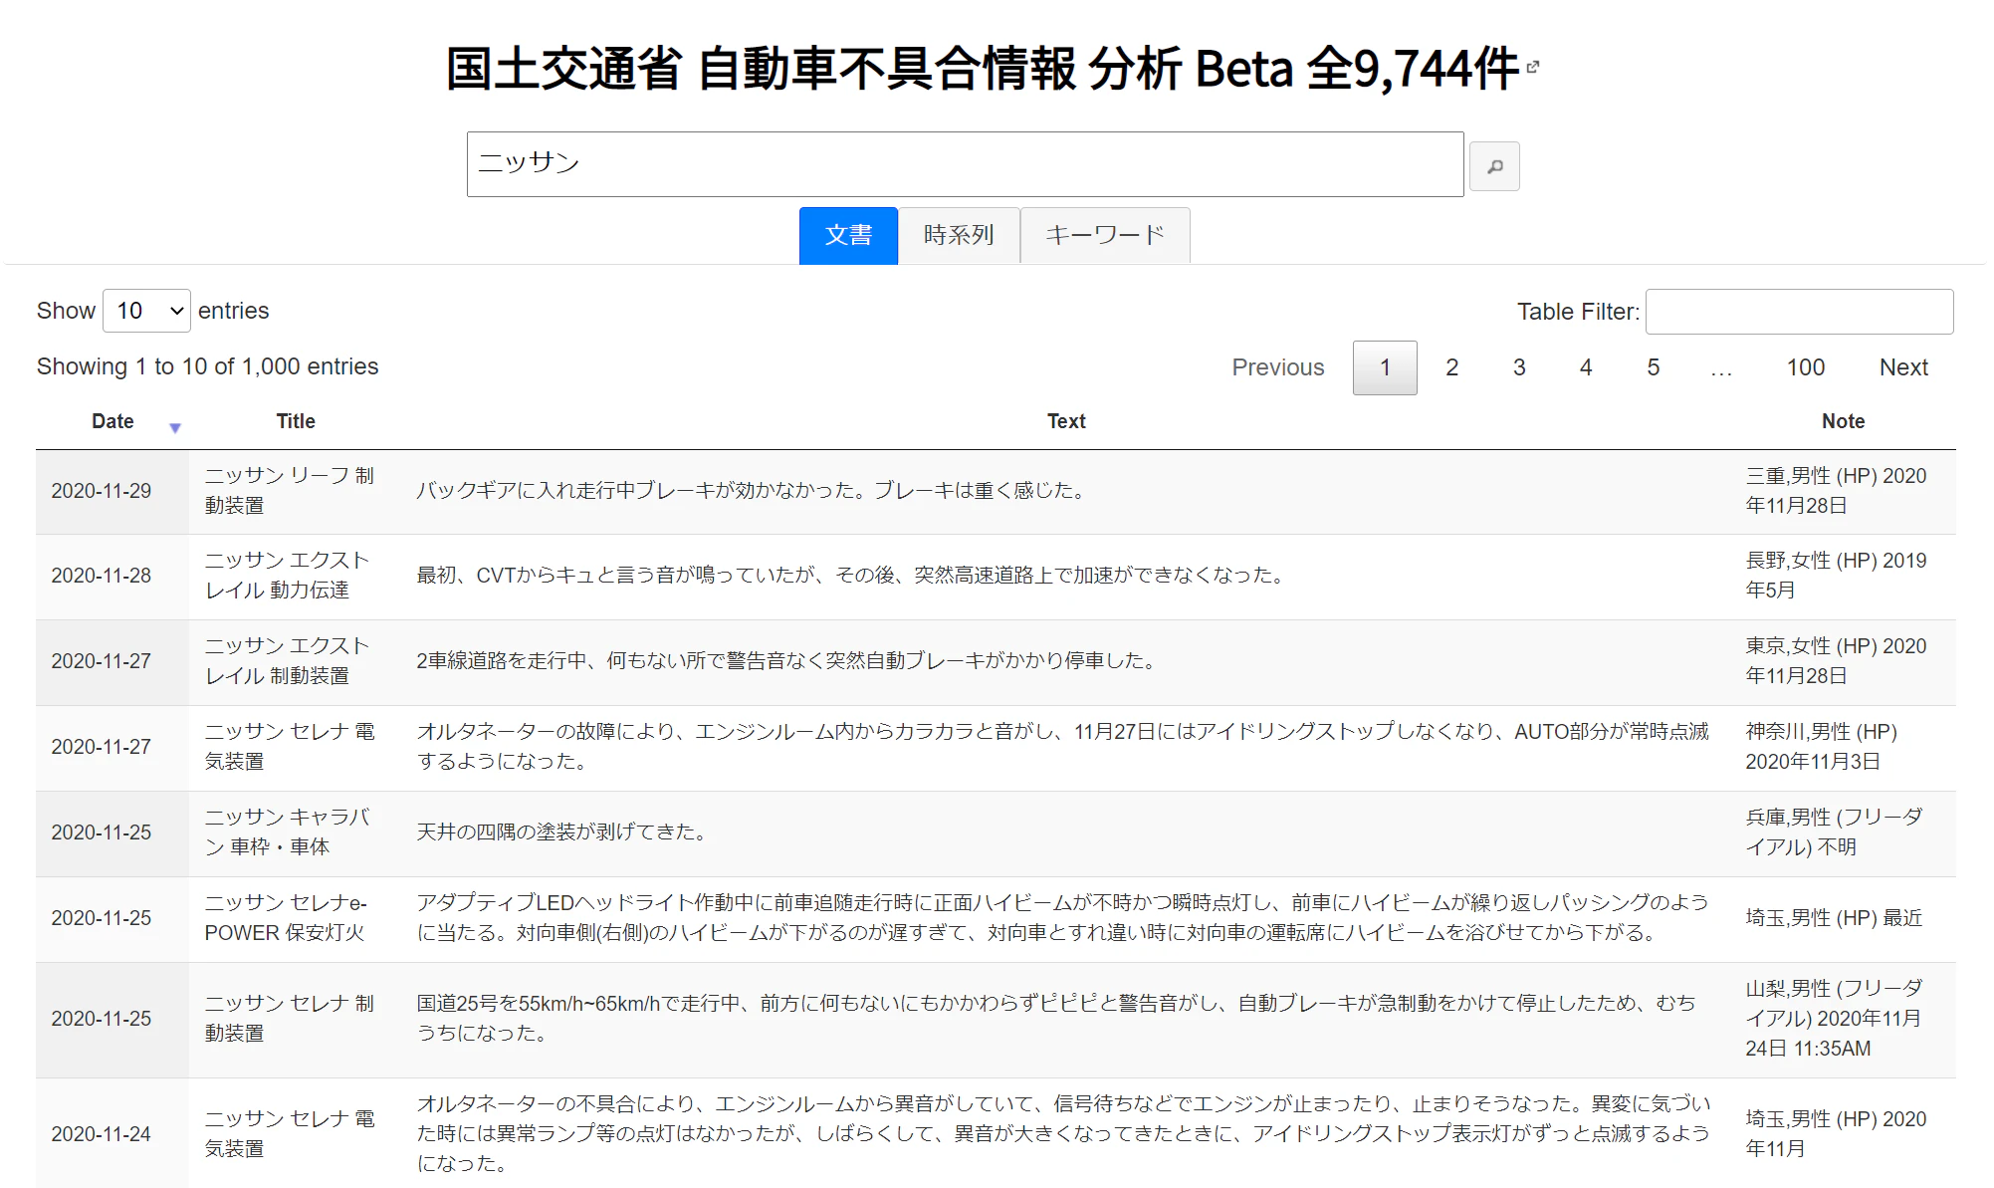The height and width of the screenshot is (1188, 1994).
Task: Click Showing 1 to 10 of 1,000 entries
Action: tap(207, 367)
